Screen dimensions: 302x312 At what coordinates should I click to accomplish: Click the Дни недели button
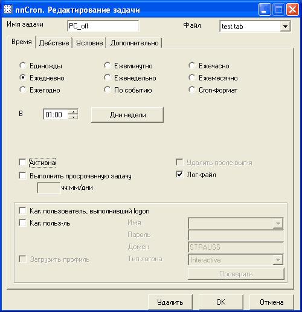[127, 115]
